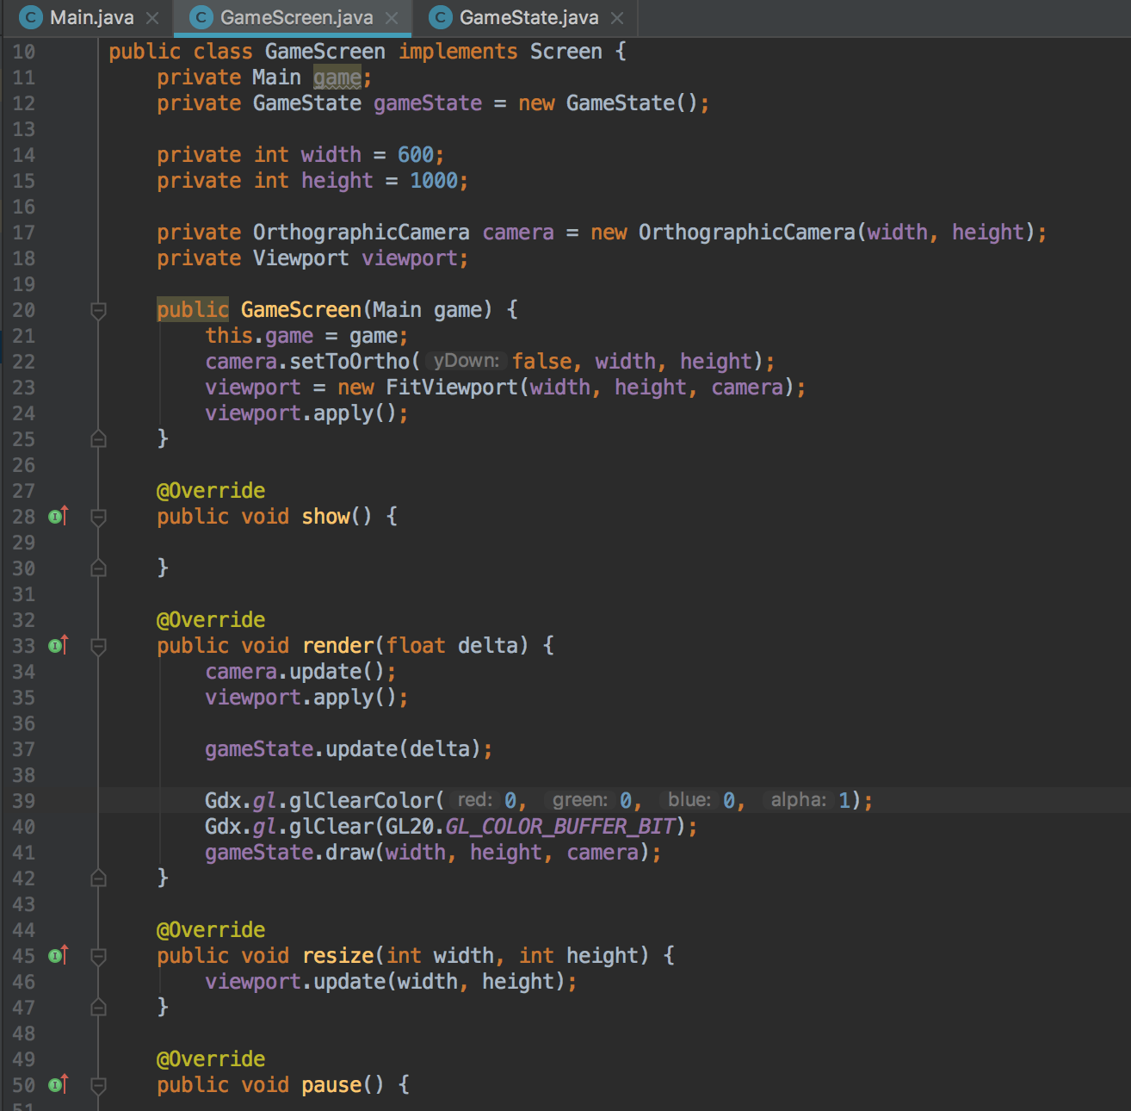This screenshot has height=1111, width=1131.
Task: Click the fold end marker on line 25
Action: click(99, 439)
